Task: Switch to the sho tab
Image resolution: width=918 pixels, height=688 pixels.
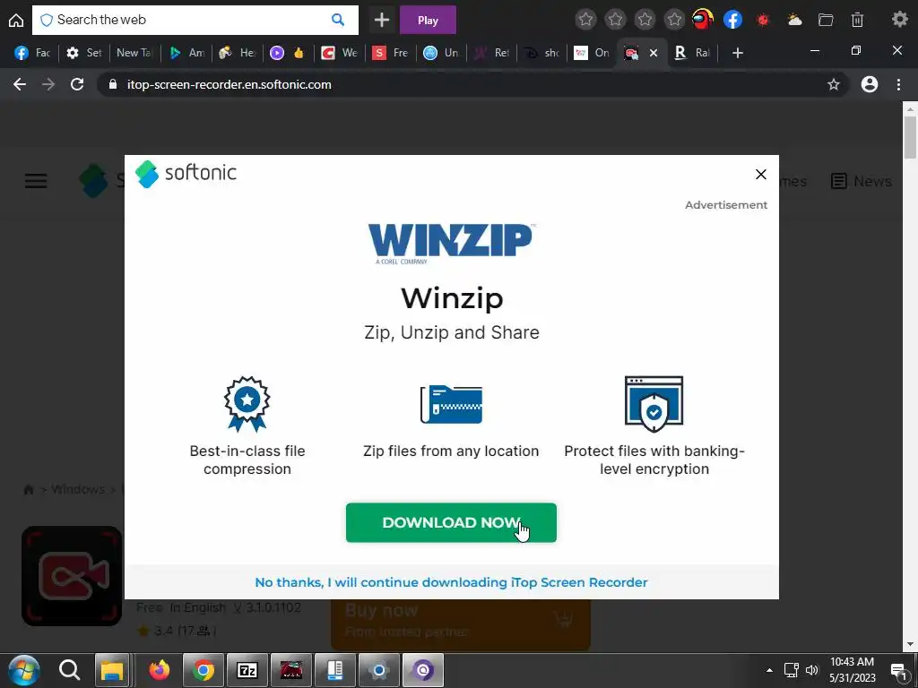Action: click(x=541, y=53)
